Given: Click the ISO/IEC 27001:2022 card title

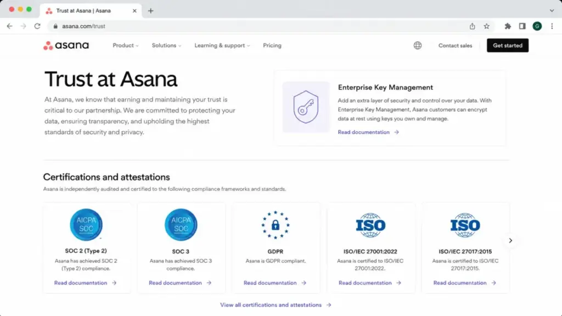Looking at the screenshot, I should [370, 251].
